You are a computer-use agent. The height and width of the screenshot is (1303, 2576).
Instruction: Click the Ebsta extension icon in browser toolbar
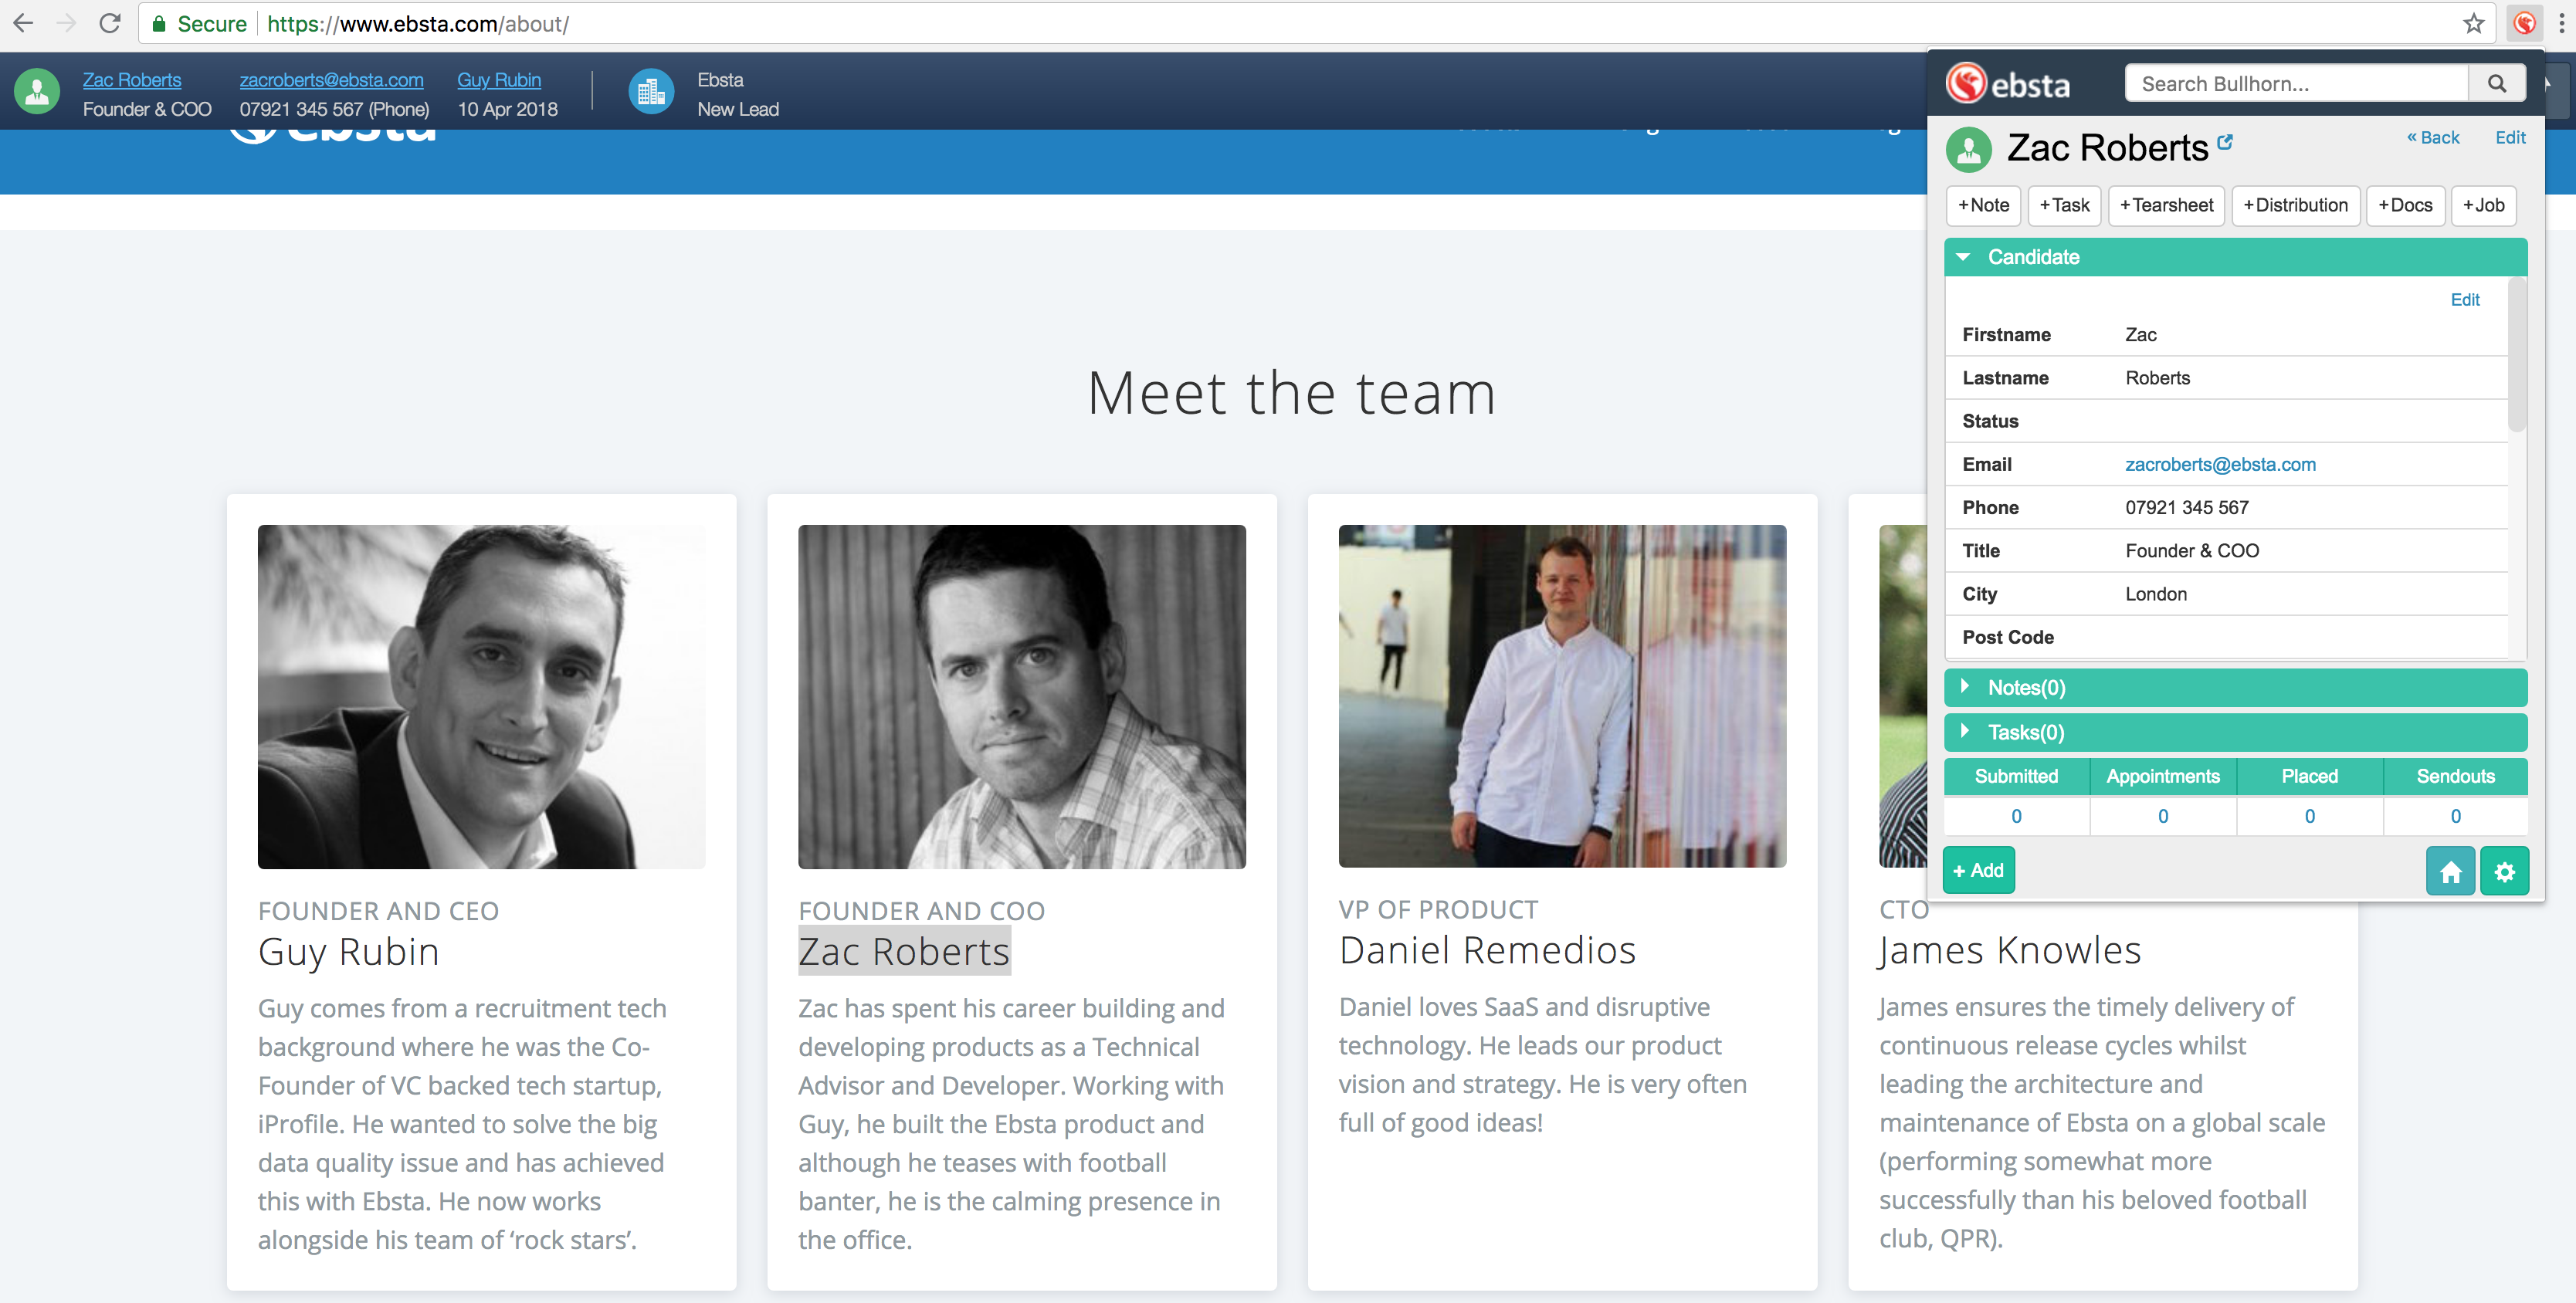(x=2524, y=23)
